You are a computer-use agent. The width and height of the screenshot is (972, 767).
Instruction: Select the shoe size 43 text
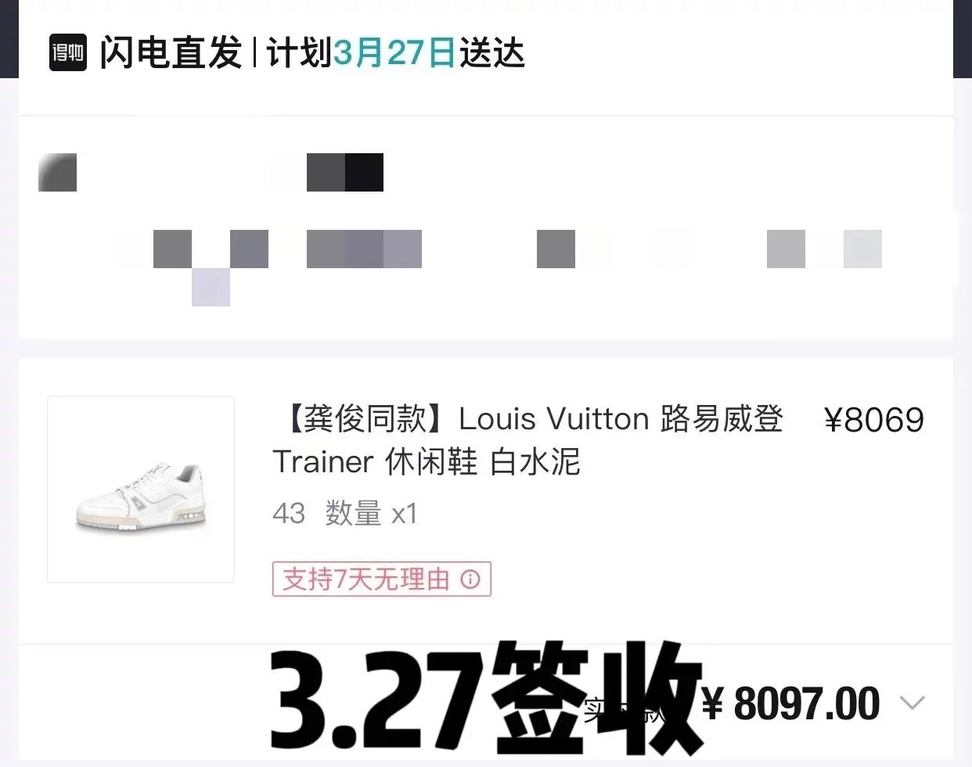(289, 514)
